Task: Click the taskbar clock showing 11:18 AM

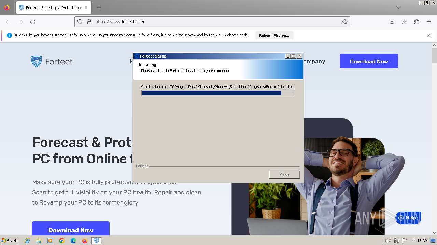Action: pos(420,241)
